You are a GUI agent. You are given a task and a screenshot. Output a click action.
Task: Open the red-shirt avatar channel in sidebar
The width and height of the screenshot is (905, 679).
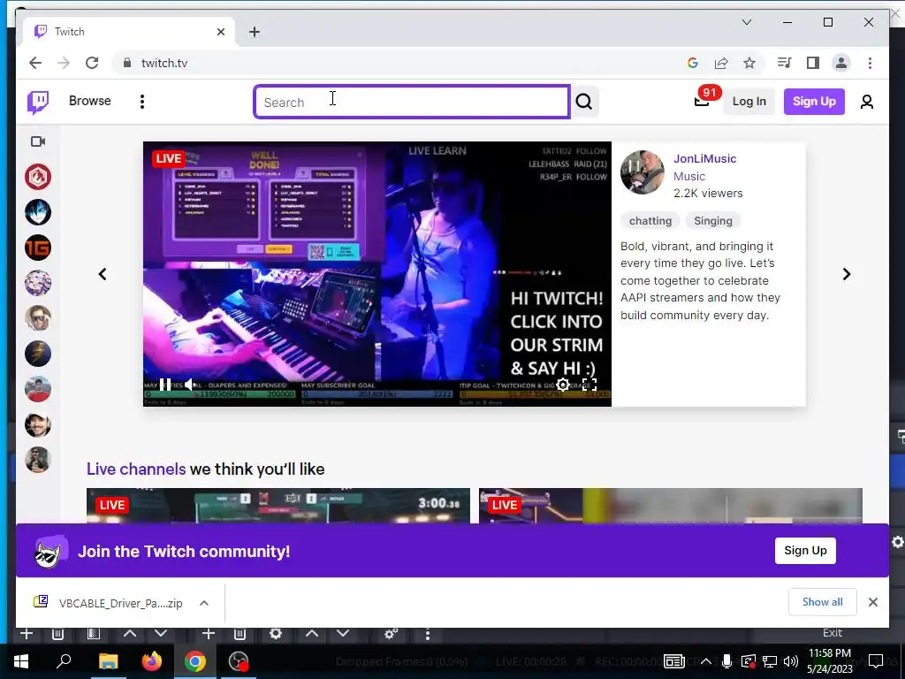38,389
